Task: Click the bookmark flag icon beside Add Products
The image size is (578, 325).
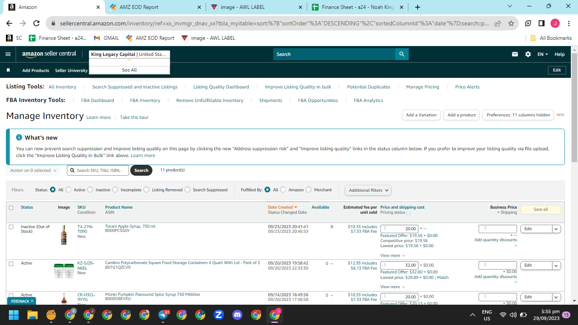Action: pos(8,70)
